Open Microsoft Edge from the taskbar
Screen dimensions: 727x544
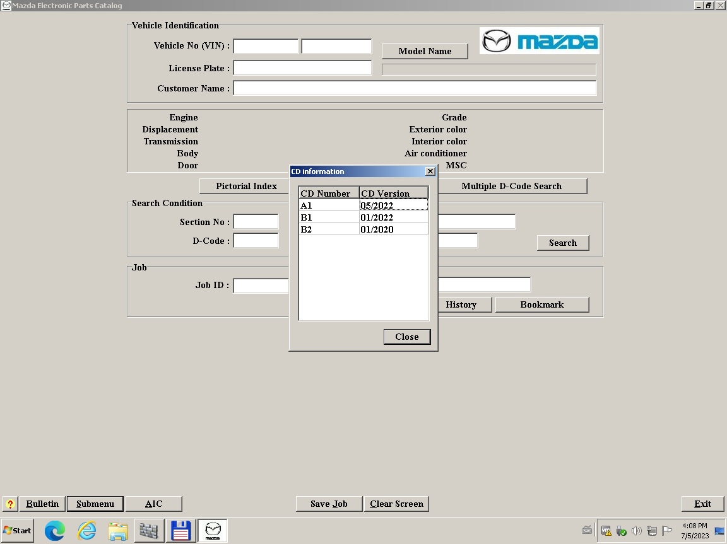point(55,531)
